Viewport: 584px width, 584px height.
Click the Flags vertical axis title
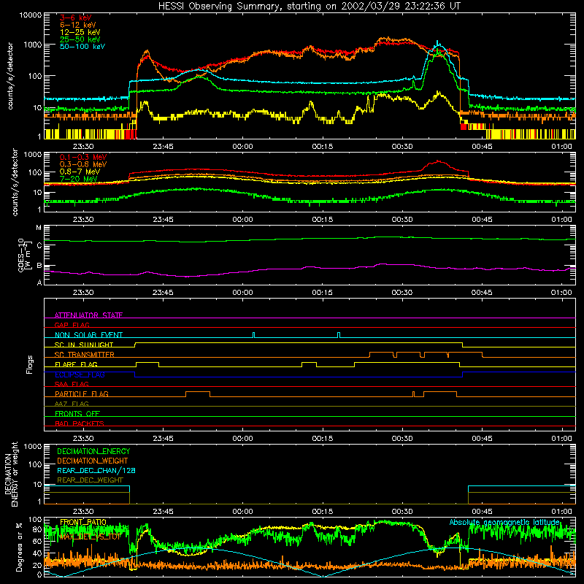pos(30,364)
